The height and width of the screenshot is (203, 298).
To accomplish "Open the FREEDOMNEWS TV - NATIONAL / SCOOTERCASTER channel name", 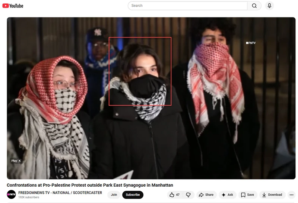I will (x=60, y=193).
